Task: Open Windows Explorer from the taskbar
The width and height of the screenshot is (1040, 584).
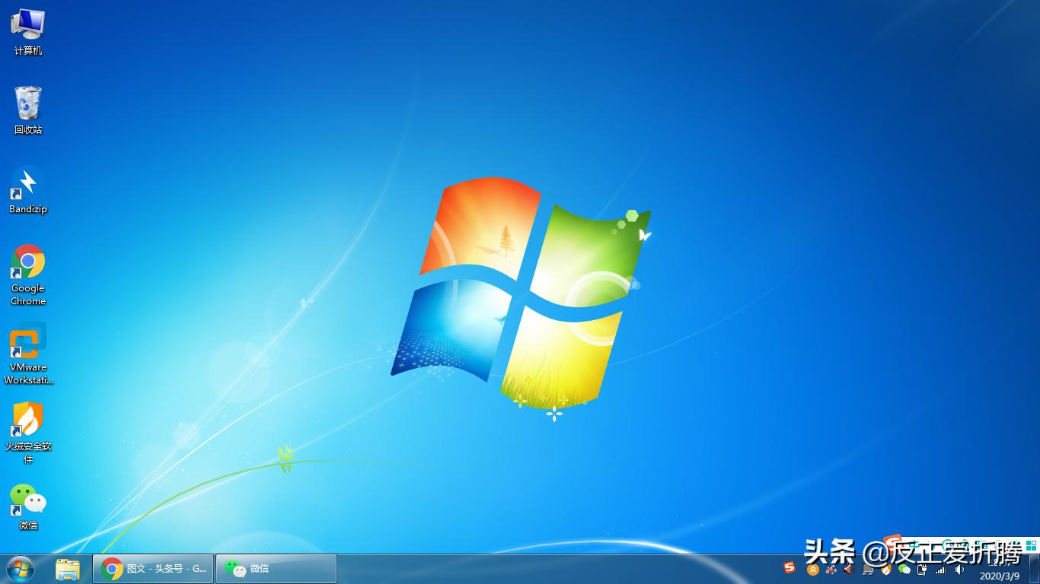Action: point(68,568)
